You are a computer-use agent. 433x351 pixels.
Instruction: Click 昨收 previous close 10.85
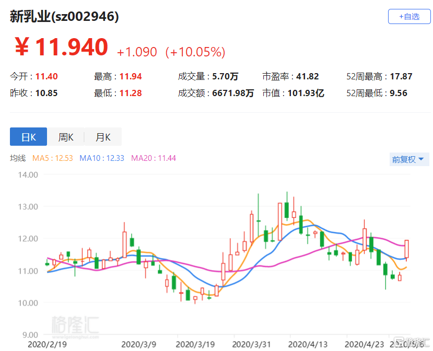pyautogui.click(x=46, y=93)
